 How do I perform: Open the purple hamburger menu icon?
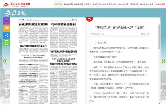click(6, 21)
